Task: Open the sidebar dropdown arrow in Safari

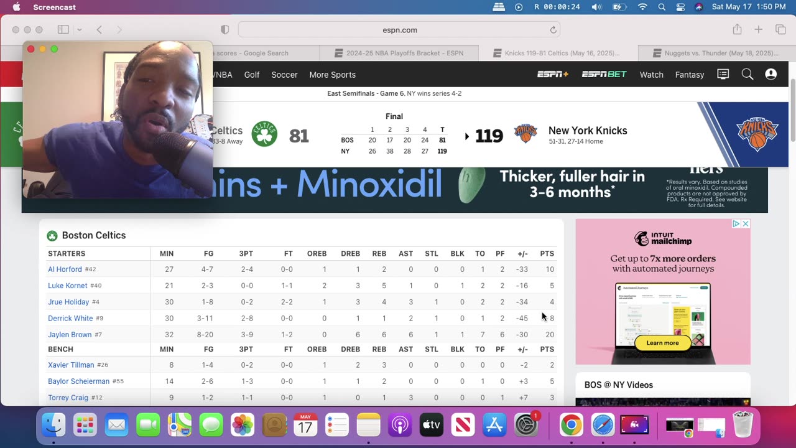Action: click(79, 30)
